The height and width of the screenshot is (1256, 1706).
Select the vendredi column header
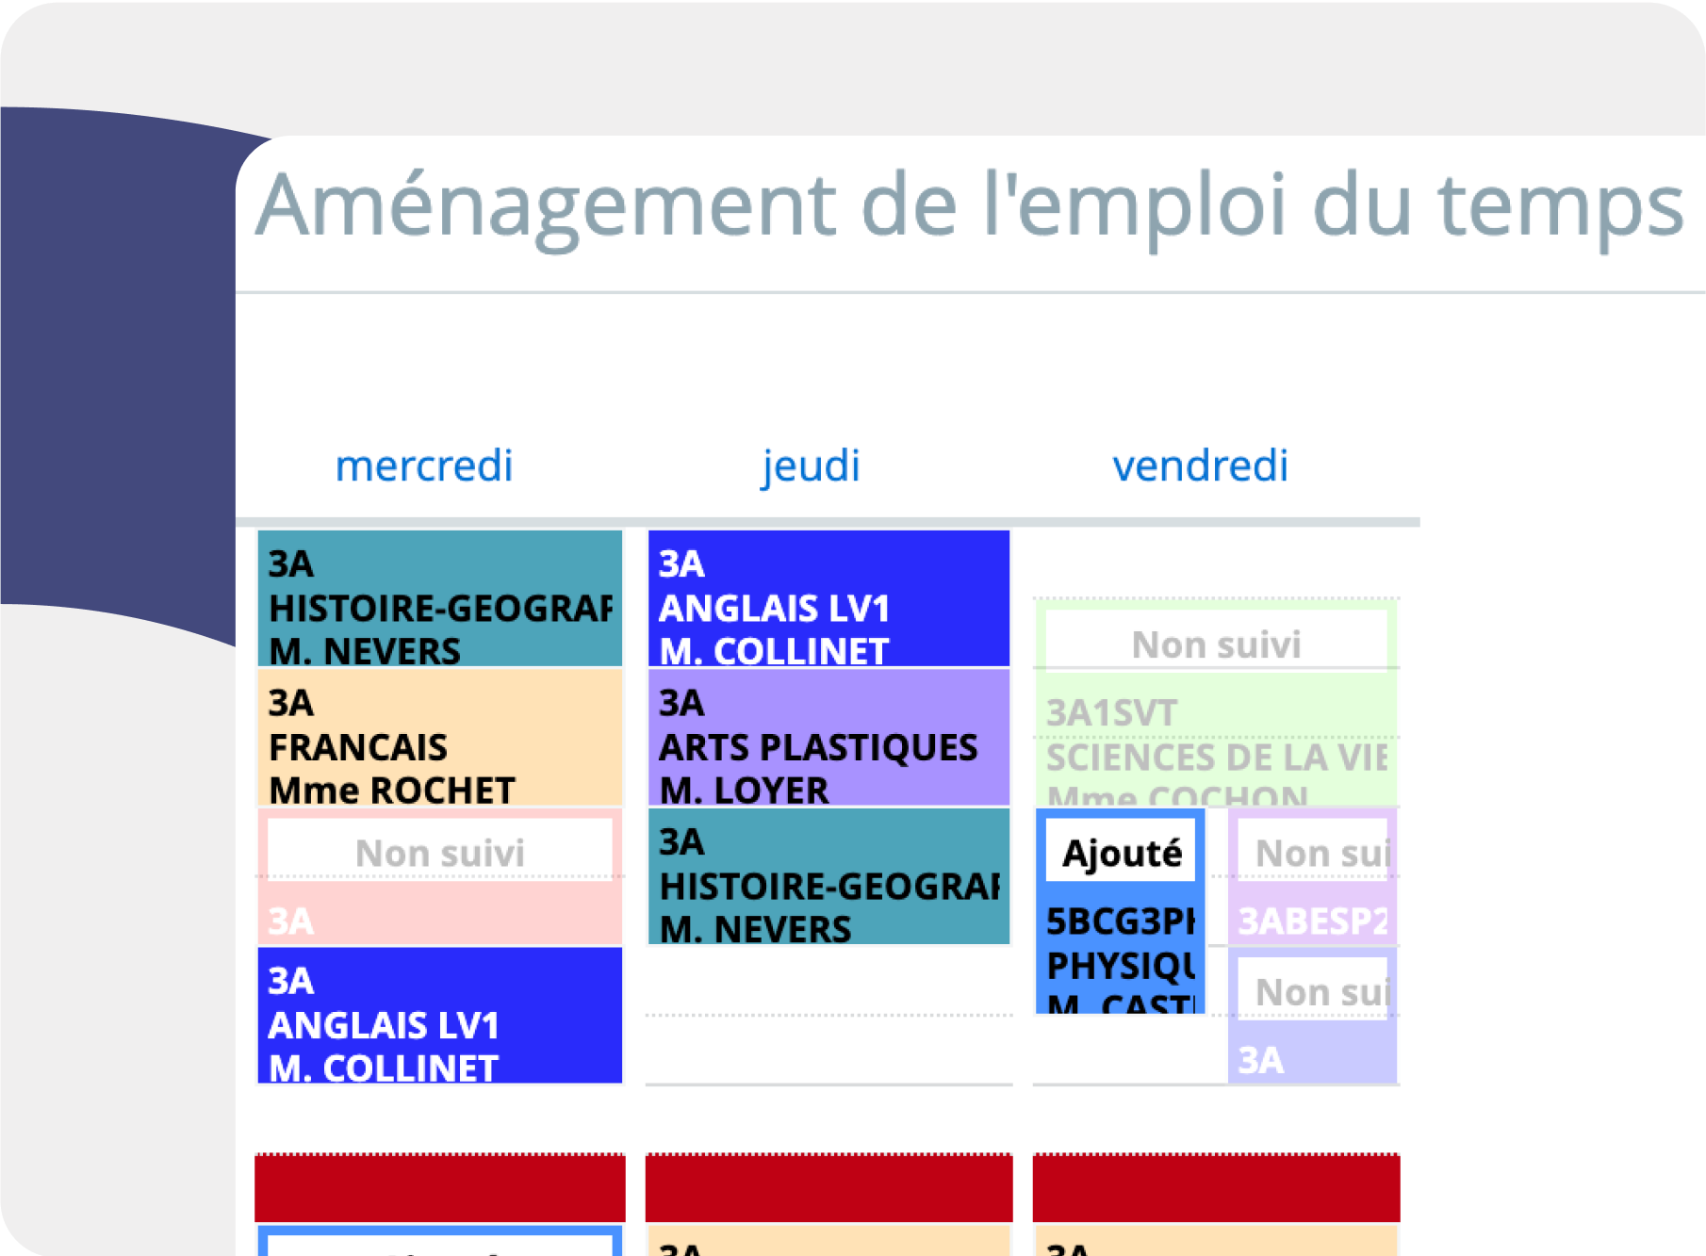point(1200,465)
